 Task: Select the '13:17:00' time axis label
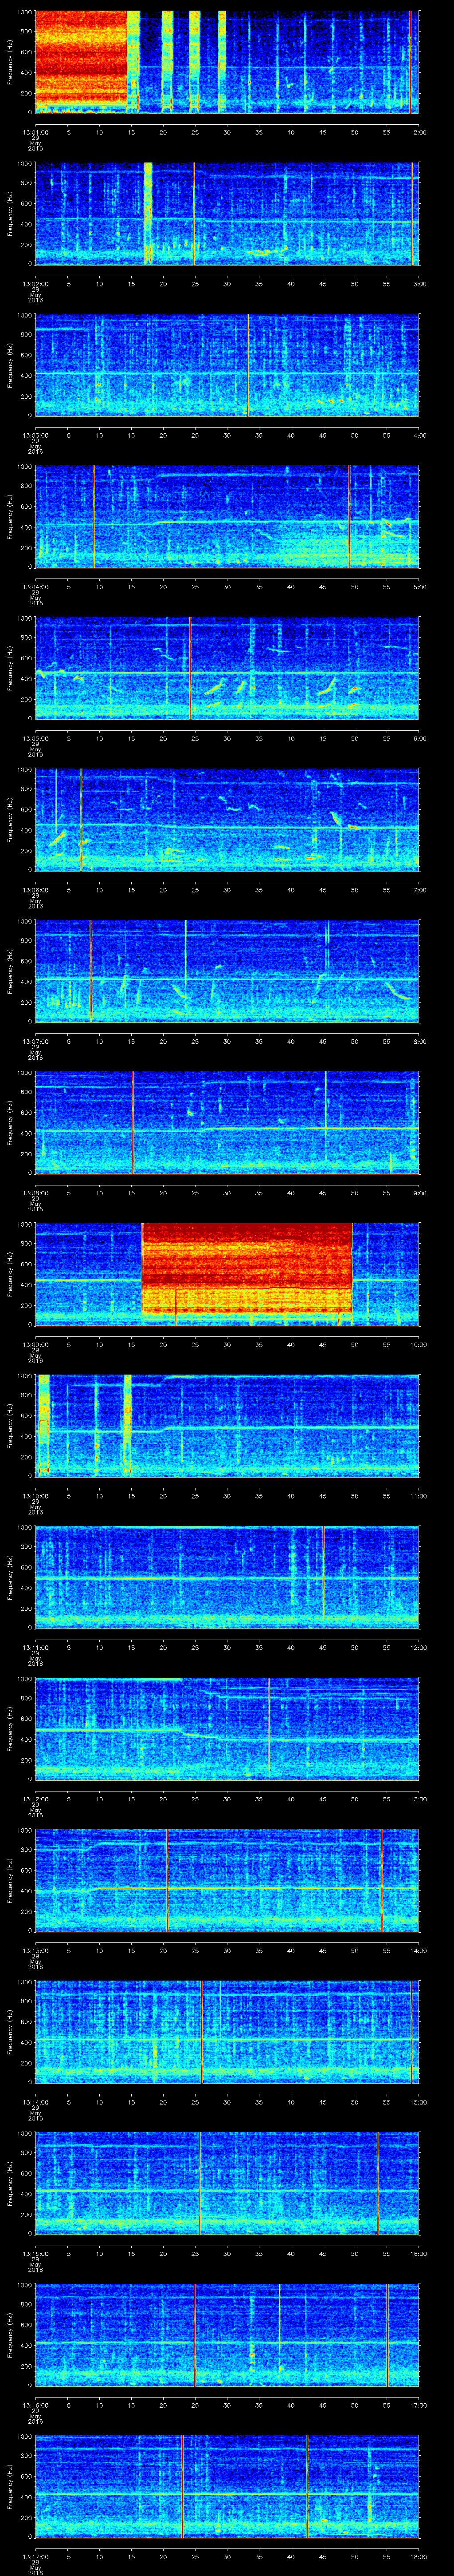click(x=35, y=2558)
